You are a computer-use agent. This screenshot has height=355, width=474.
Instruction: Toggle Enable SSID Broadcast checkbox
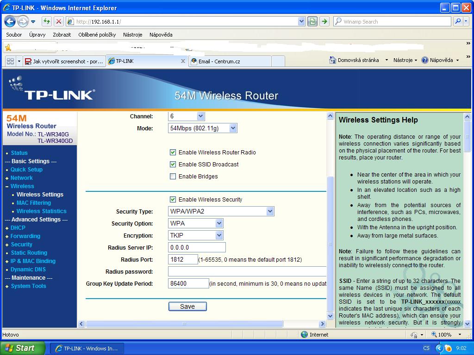click(173, 165)
